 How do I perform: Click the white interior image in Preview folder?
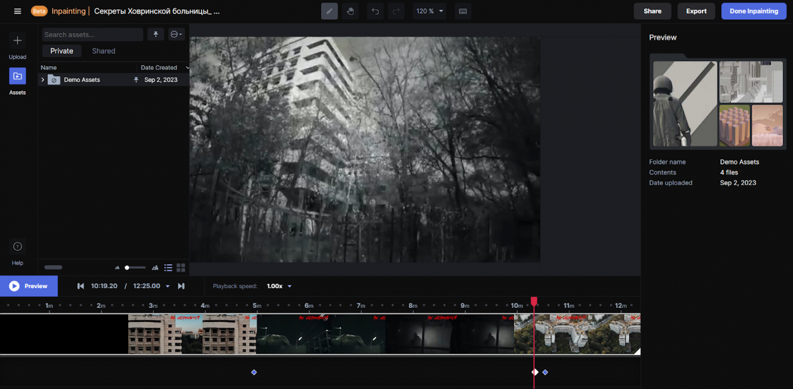point(751,82)
